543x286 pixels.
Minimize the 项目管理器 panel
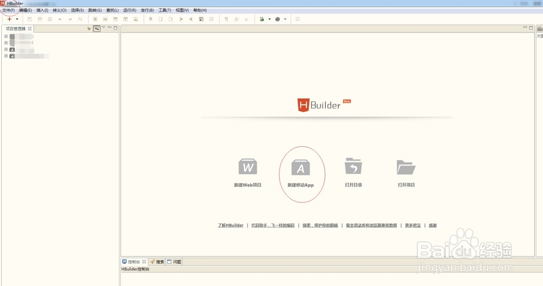110,27
